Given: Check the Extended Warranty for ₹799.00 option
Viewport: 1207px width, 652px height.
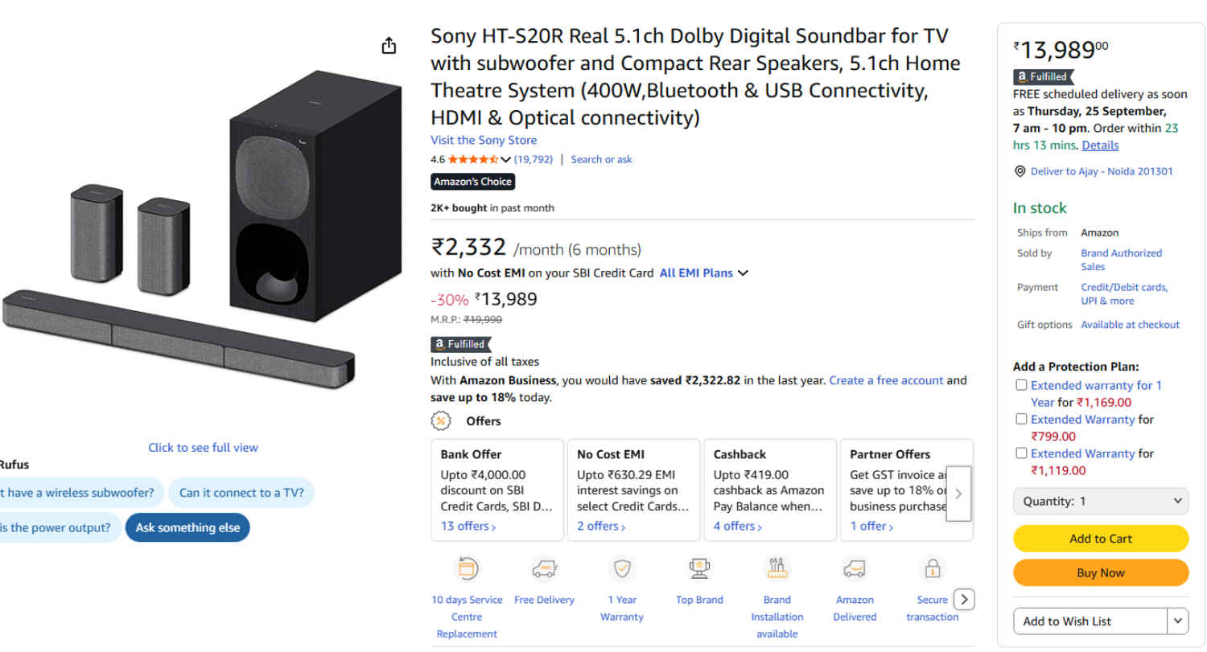Looking at the screenshot, I should pyautogui.click(x=1021, y=418).
